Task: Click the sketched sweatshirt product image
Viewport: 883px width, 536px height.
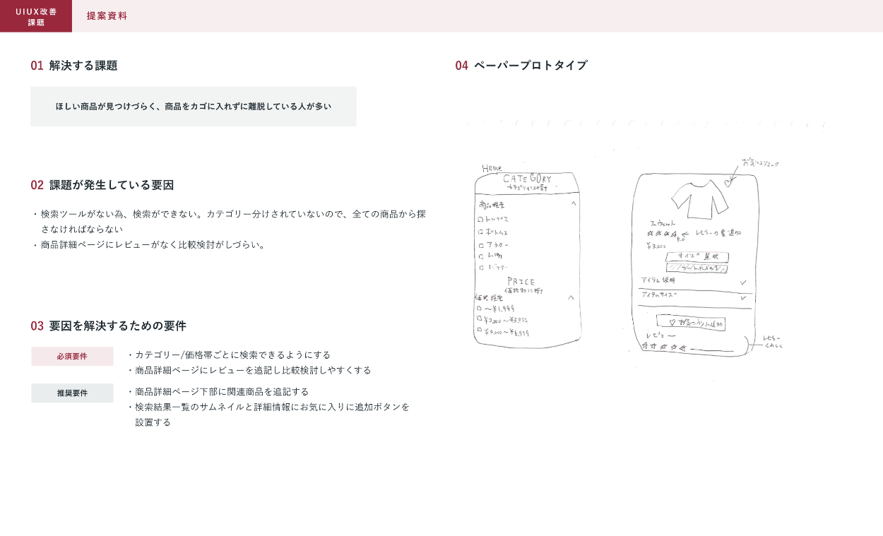Action: (699, 198)
